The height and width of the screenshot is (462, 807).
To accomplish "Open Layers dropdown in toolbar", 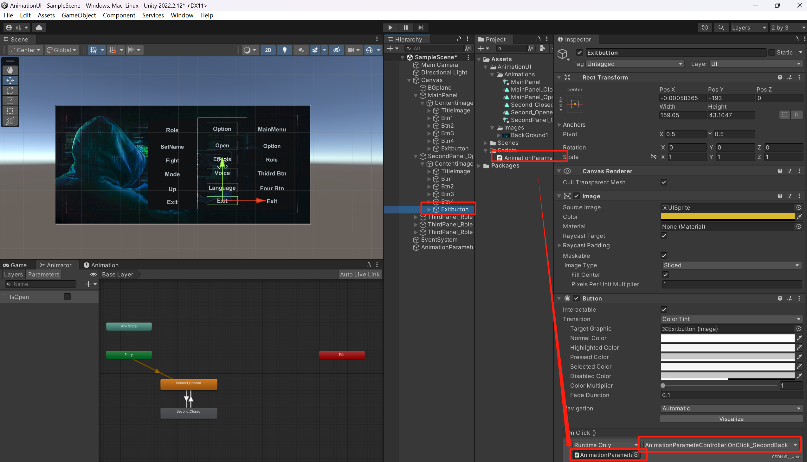I will tap(749, 28).
